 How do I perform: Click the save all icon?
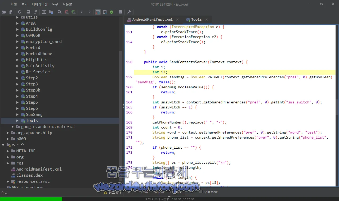[28, 12]
